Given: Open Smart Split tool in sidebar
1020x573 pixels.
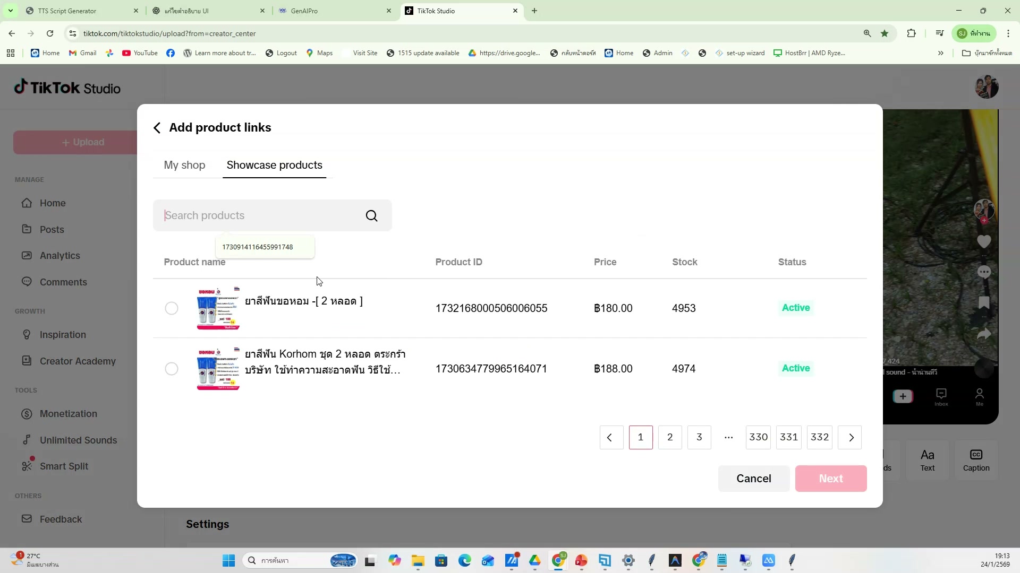Looking at the screenshot, I should coord(63,466).
